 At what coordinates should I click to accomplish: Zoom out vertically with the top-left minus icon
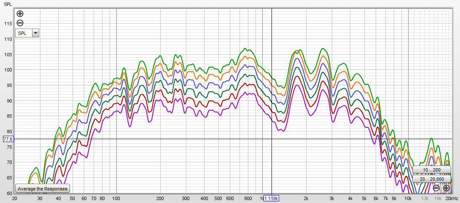coord(20,23)
